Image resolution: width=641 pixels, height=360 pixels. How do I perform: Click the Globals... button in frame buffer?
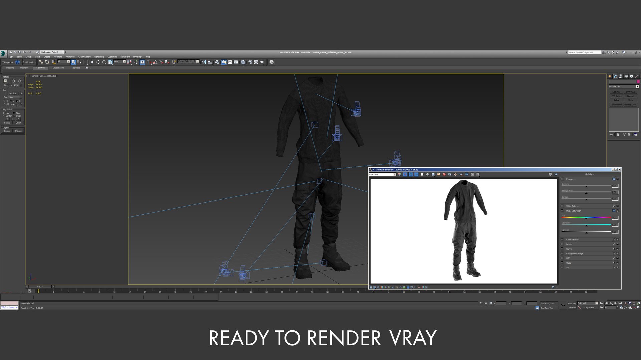pyautogui.click(x=589, y=174)
